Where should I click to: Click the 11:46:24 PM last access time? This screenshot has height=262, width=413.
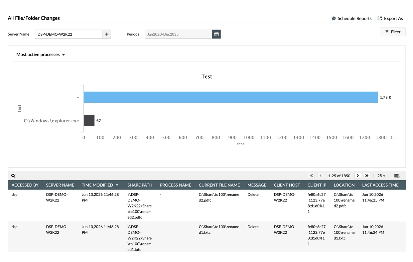pos(373,230)
